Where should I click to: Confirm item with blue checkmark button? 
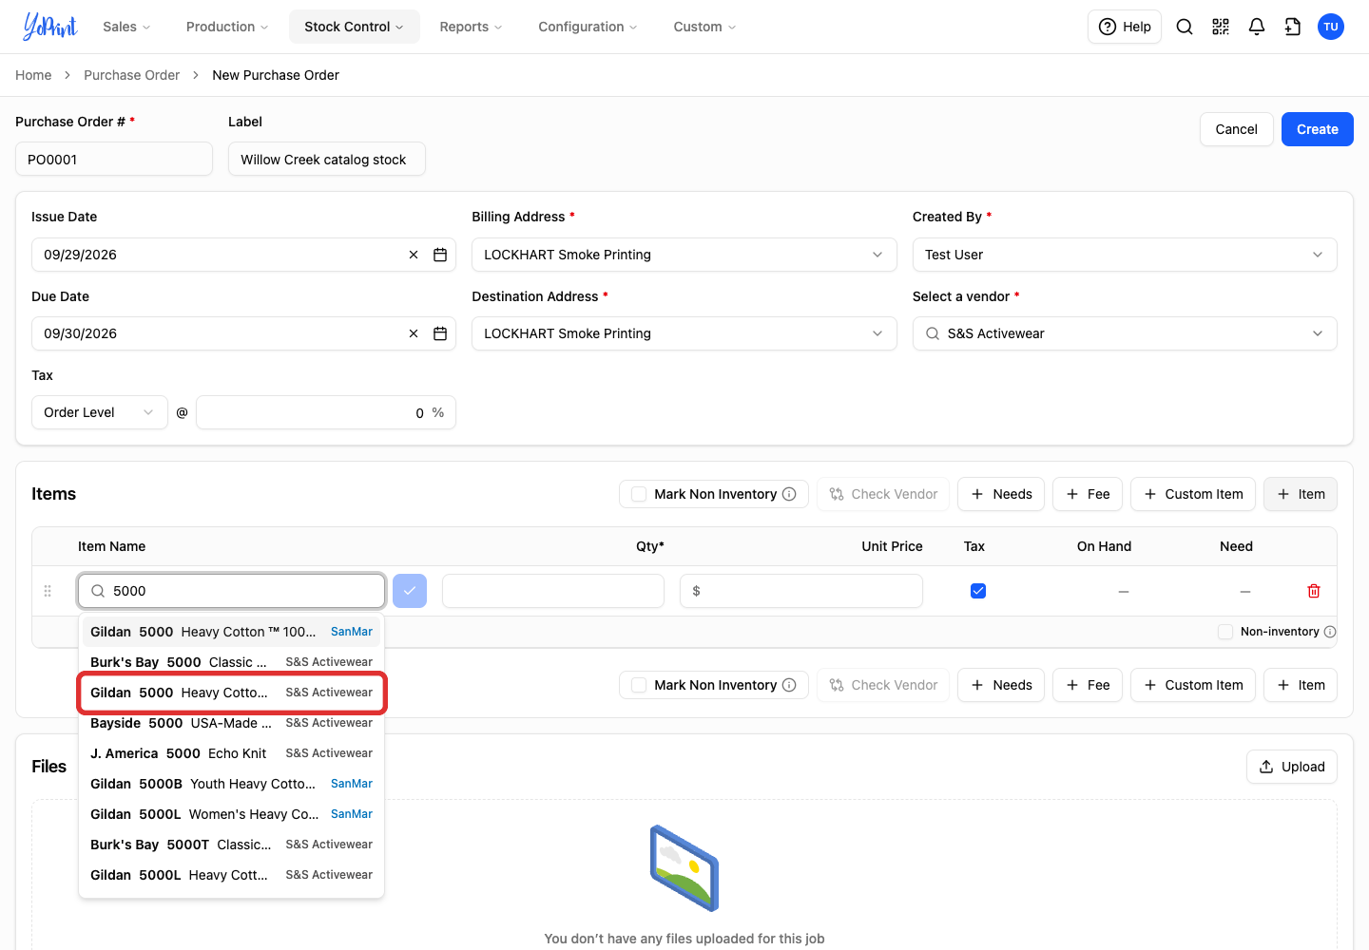[x=410, y=591]
